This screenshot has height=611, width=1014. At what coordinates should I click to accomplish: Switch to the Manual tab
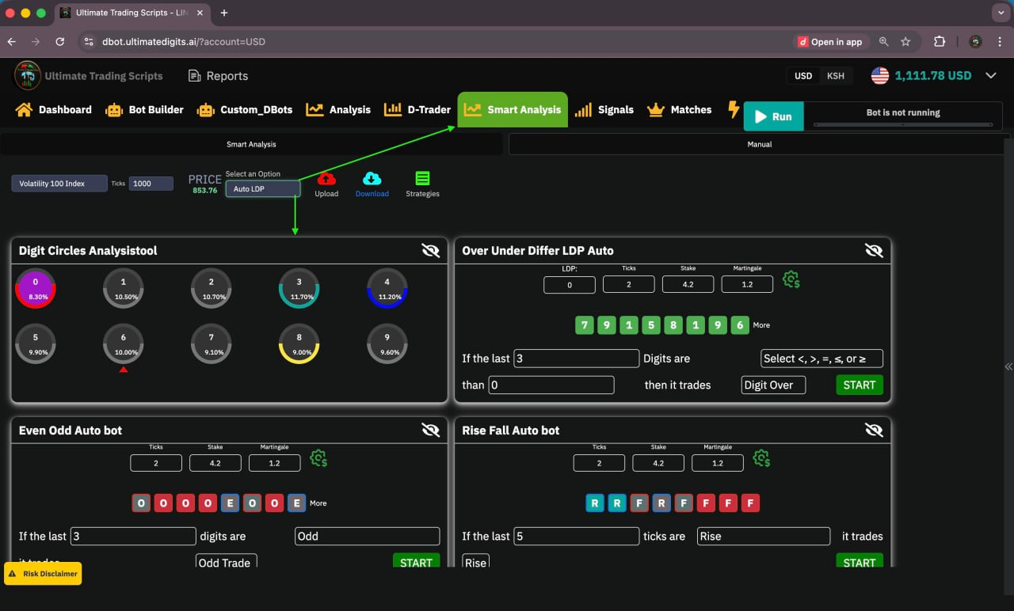[759, 144]
